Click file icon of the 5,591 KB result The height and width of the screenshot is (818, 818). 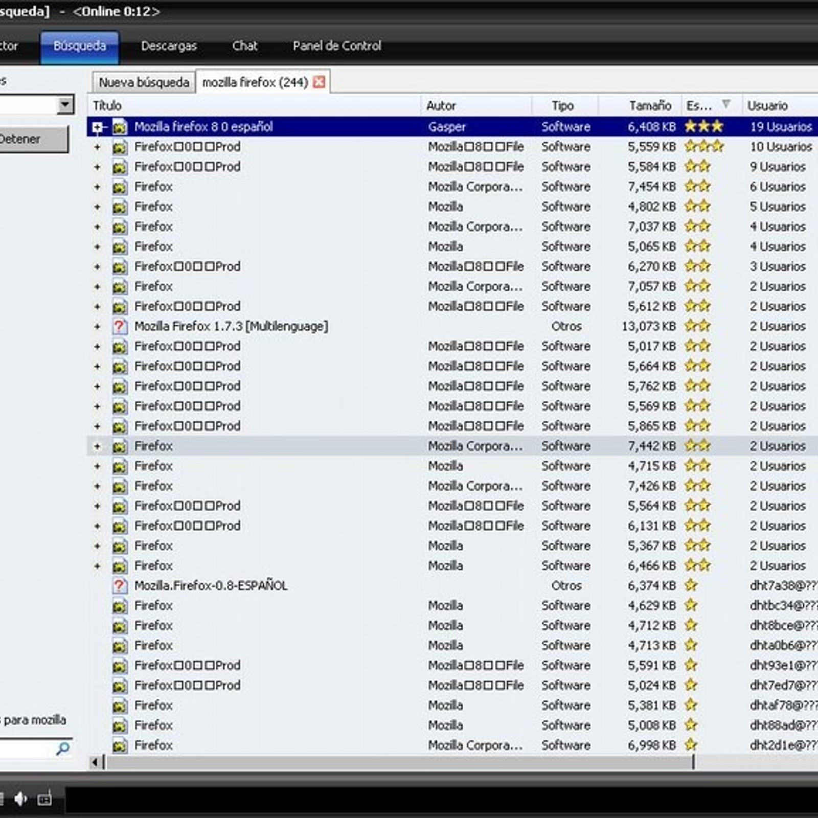pos(120,666)
